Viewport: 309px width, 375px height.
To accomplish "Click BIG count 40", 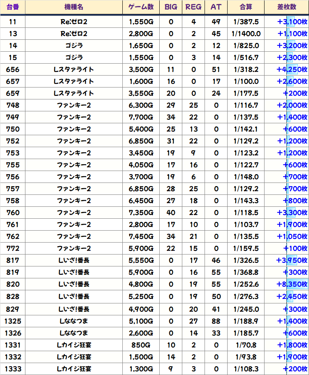I will click(171, 213).
